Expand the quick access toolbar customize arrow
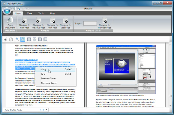 tap(28, 9)
